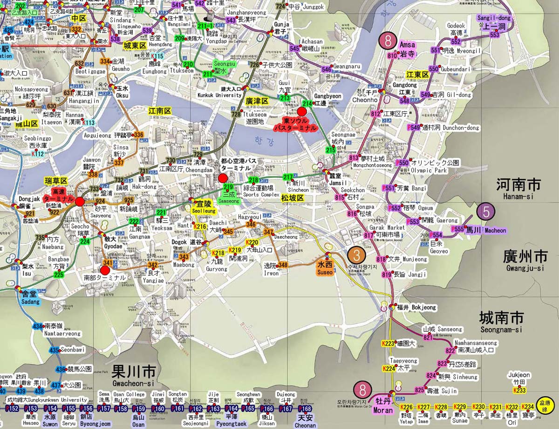The image size is (559, 429).
Task: Click the purple Line 5 circle near Macheon
Action: 486,212
